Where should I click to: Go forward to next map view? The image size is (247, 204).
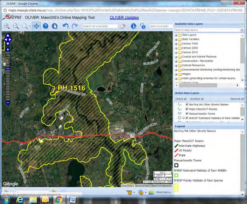tap(75, 26)
